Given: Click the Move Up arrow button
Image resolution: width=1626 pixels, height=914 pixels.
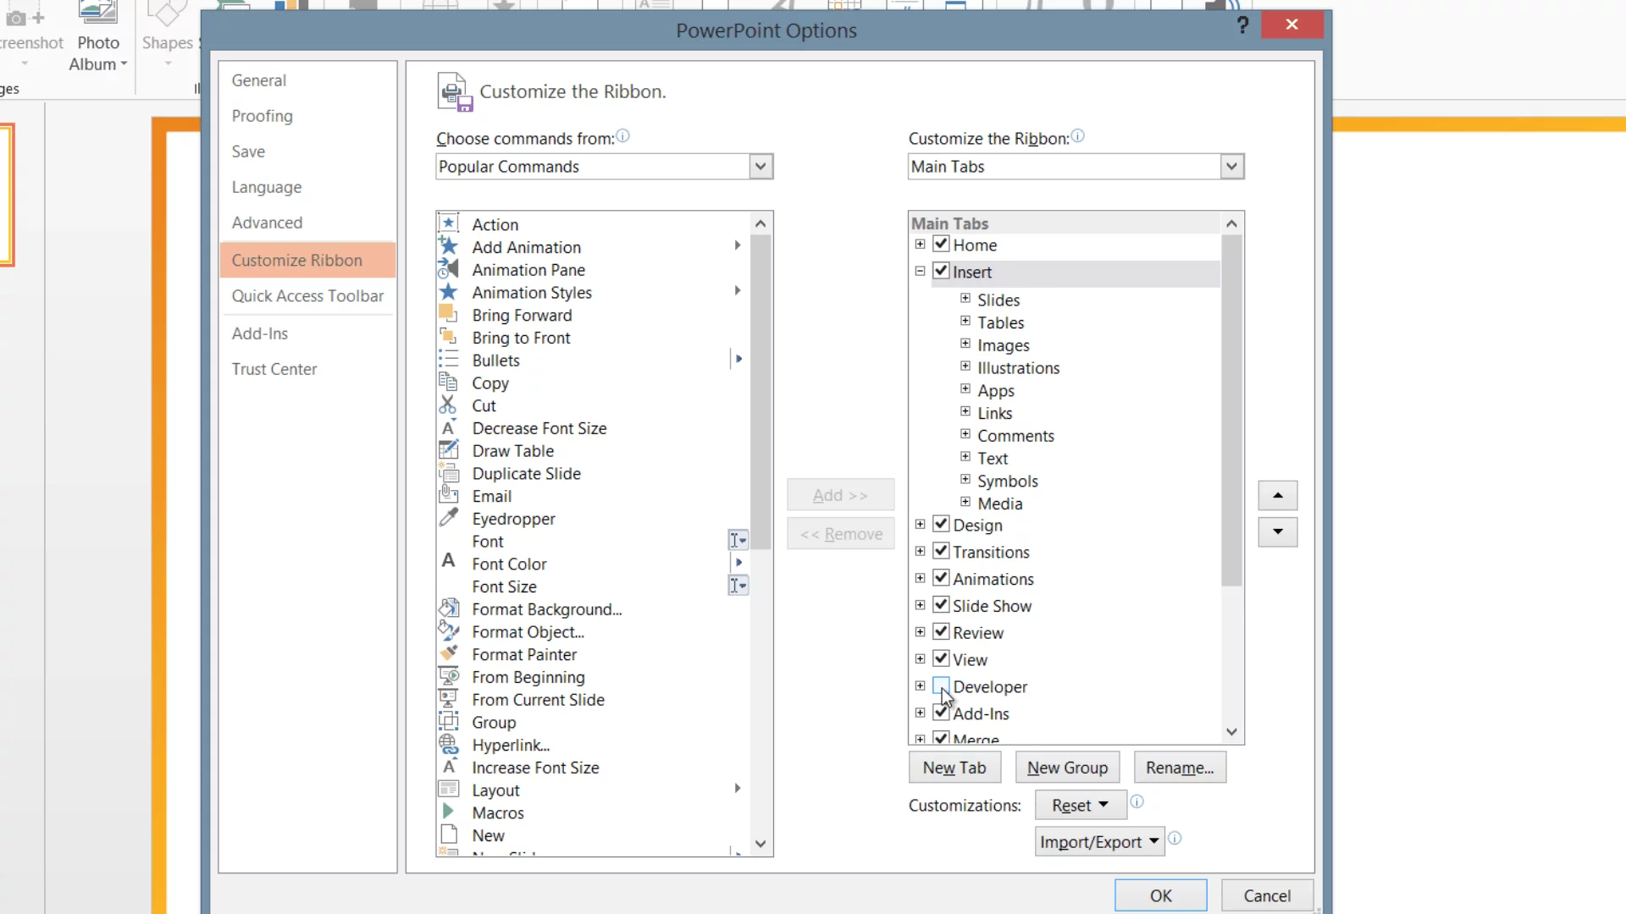Looking at the screenshot, I should (1277, 495).
